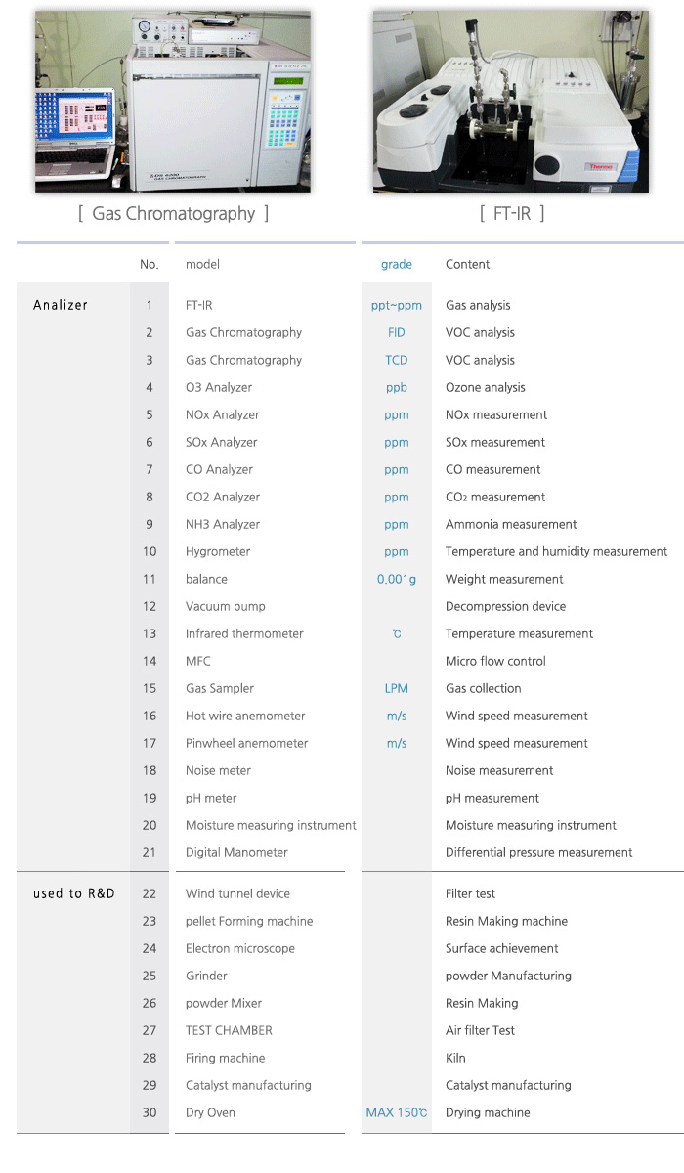
Task: Click the FID grade for Gas Chromatography
Action: tap(397, 332)
